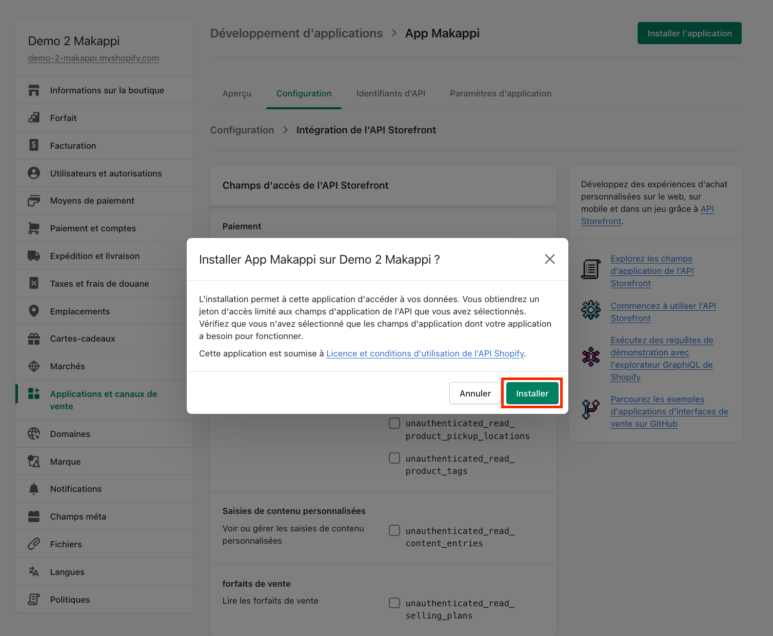Click the Emplacements location pin icon
773x636 pixels.
(x=34, y=311)
